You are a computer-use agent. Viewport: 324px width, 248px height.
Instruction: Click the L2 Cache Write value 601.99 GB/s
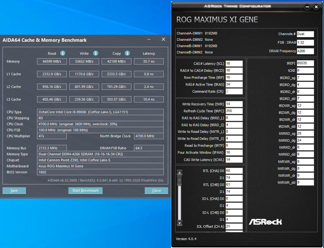tap(84, 87)
